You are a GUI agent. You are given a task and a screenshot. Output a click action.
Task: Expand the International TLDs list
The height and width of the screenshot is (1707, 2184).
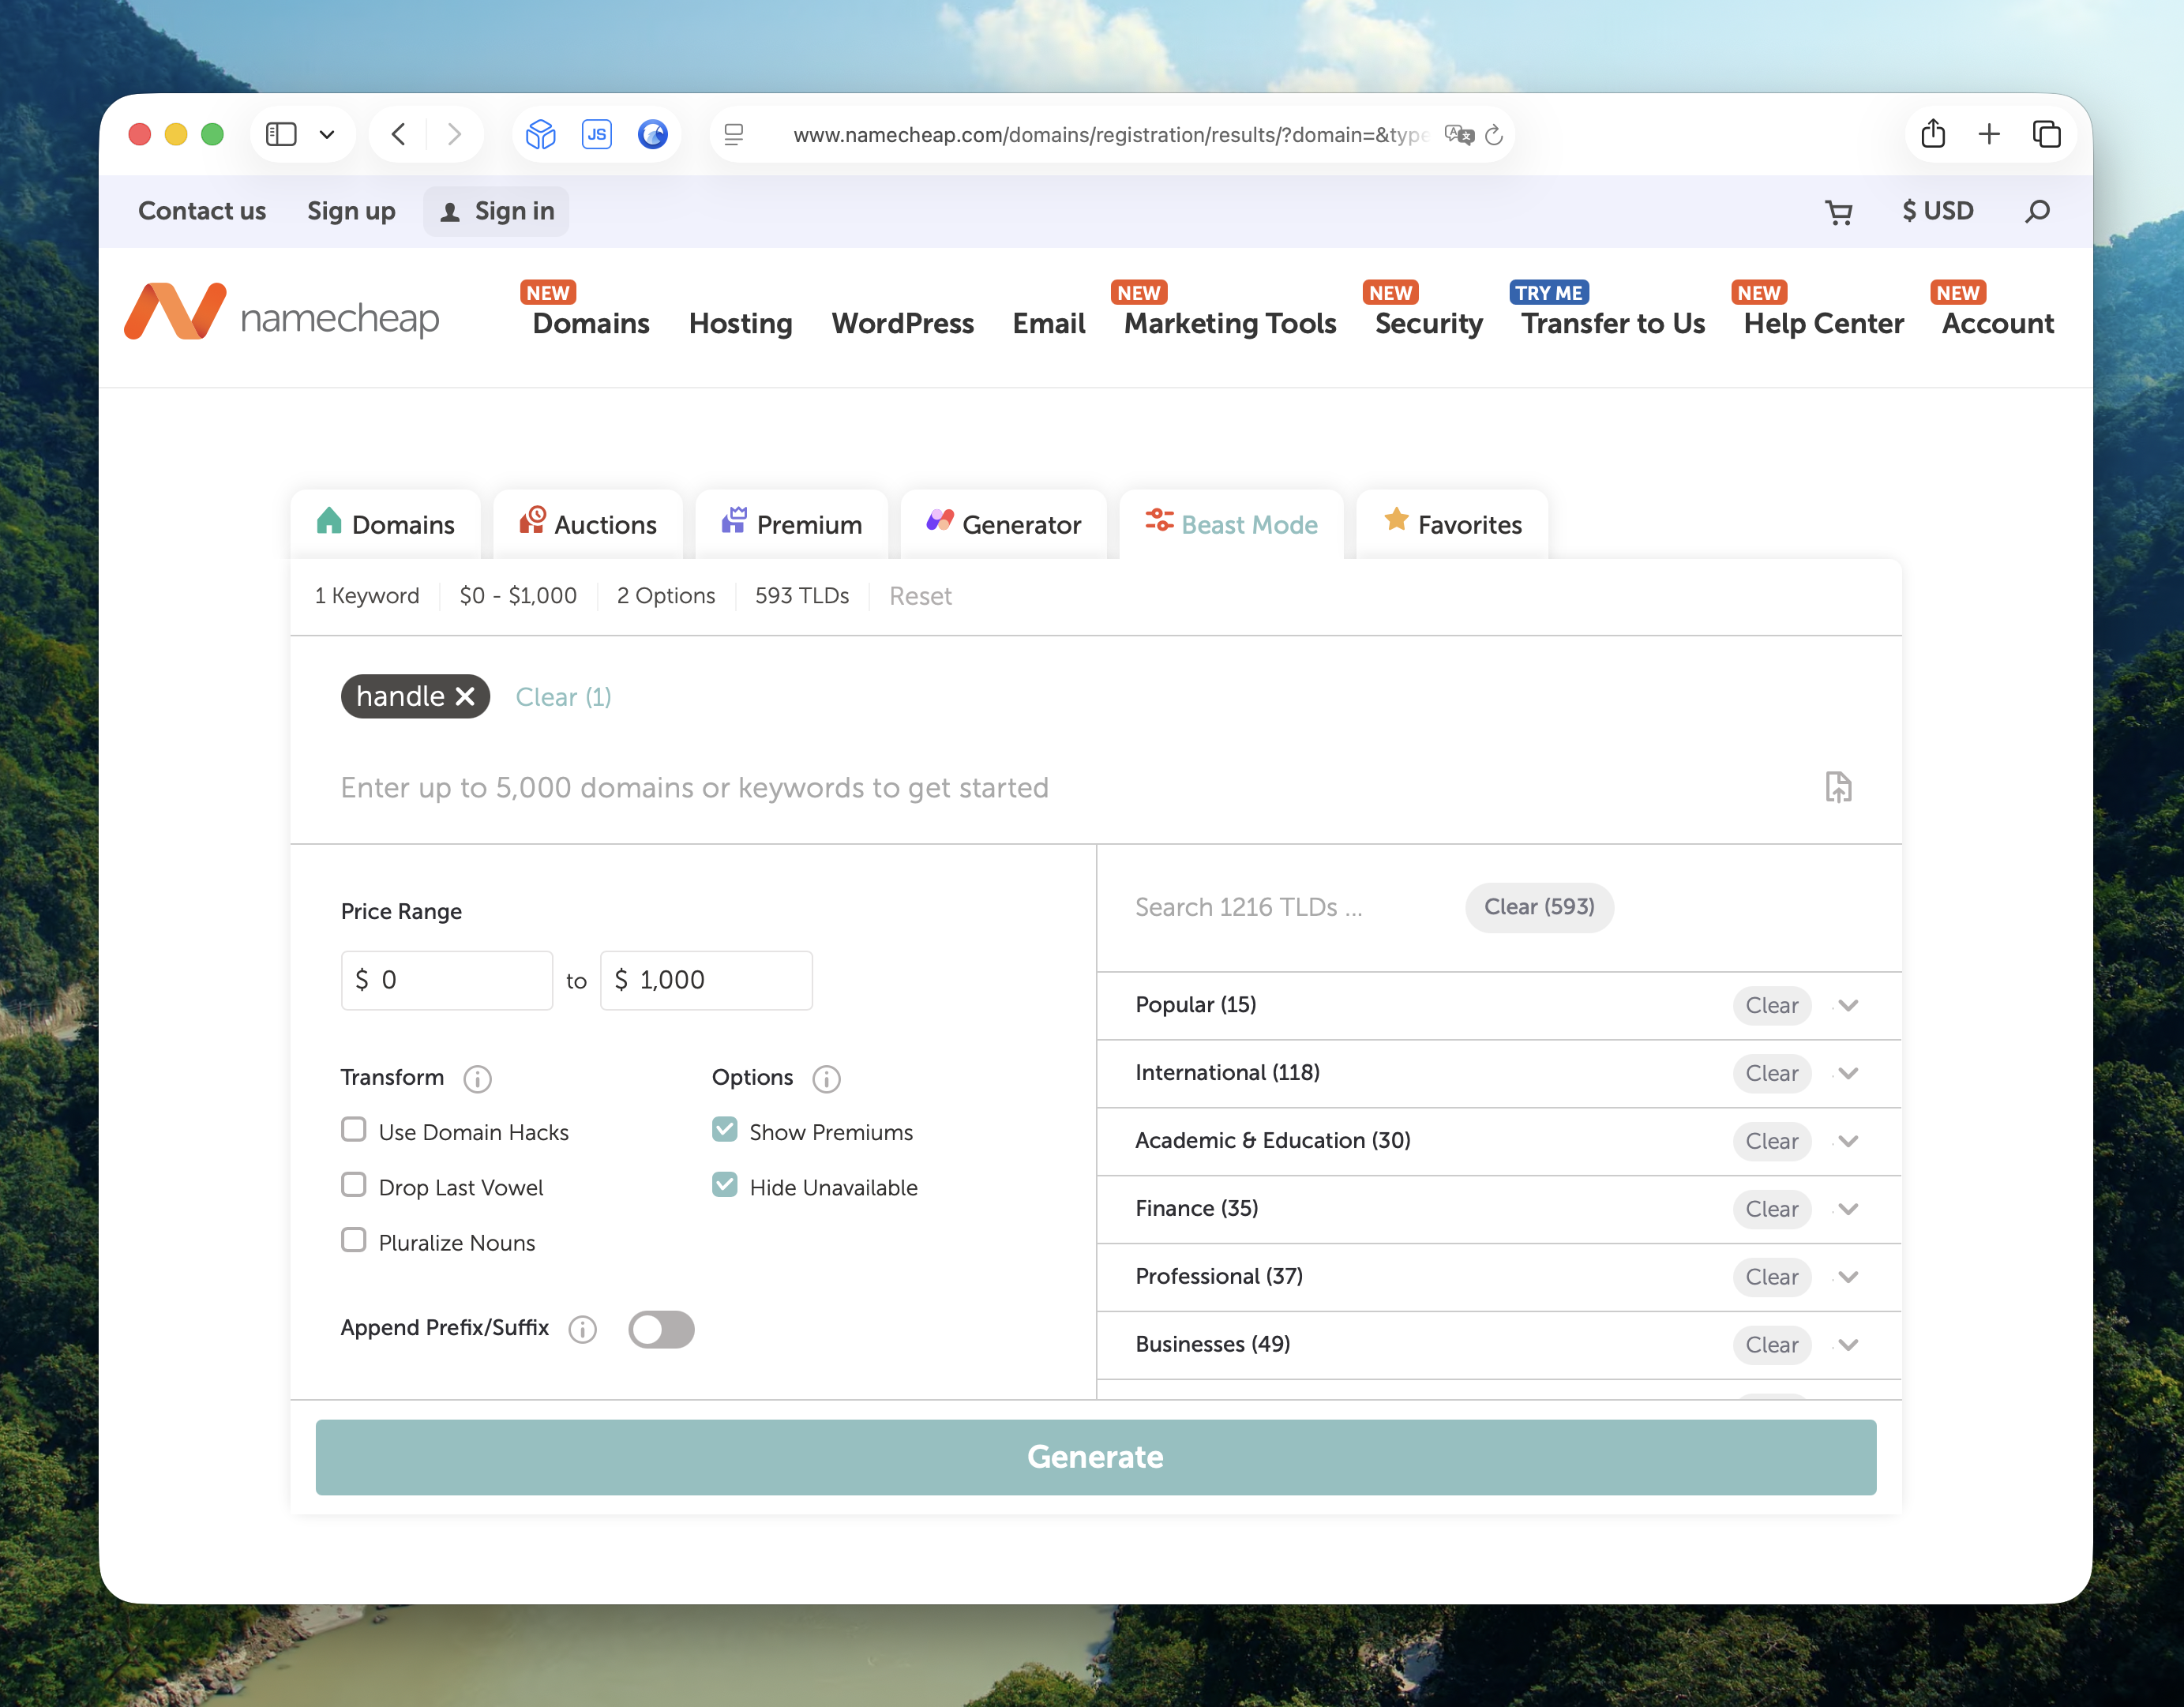pyautogui.click(x=1847, y=1073)
